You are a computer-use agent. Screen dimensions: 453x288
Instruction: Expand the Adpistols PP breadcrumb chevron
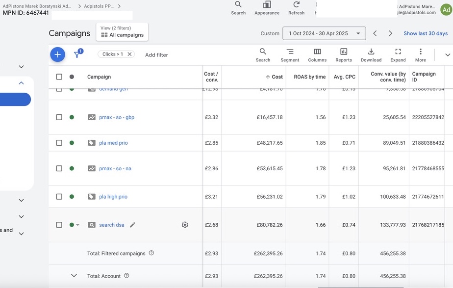tap(119, 6)
